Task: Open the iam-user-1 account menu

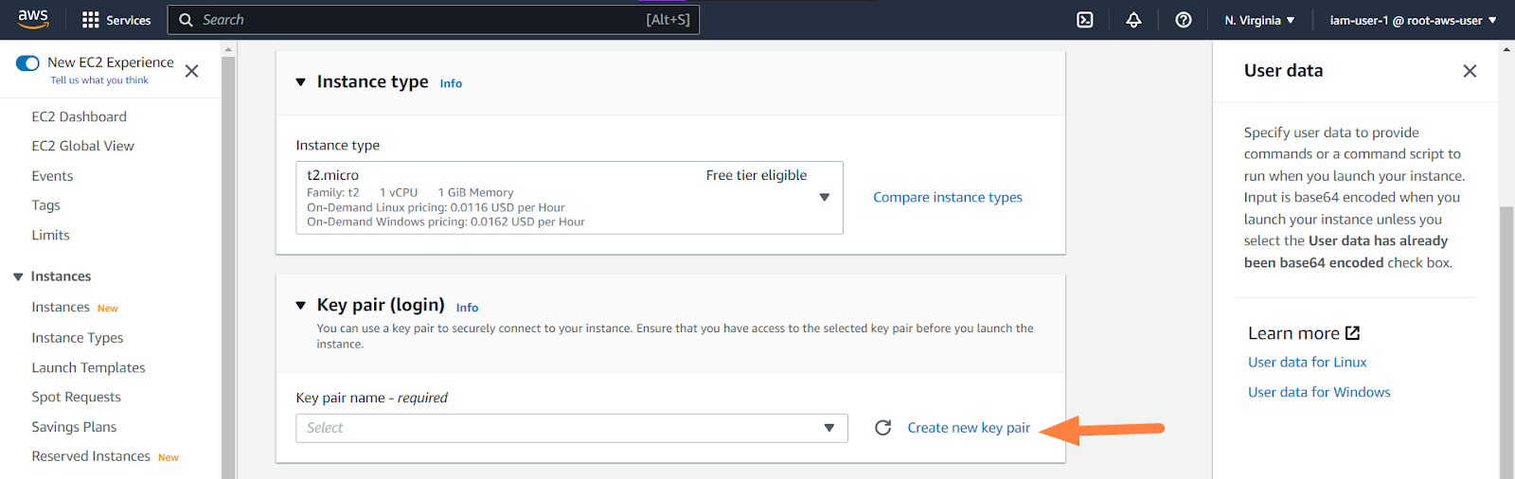Action: (1413, 20)
